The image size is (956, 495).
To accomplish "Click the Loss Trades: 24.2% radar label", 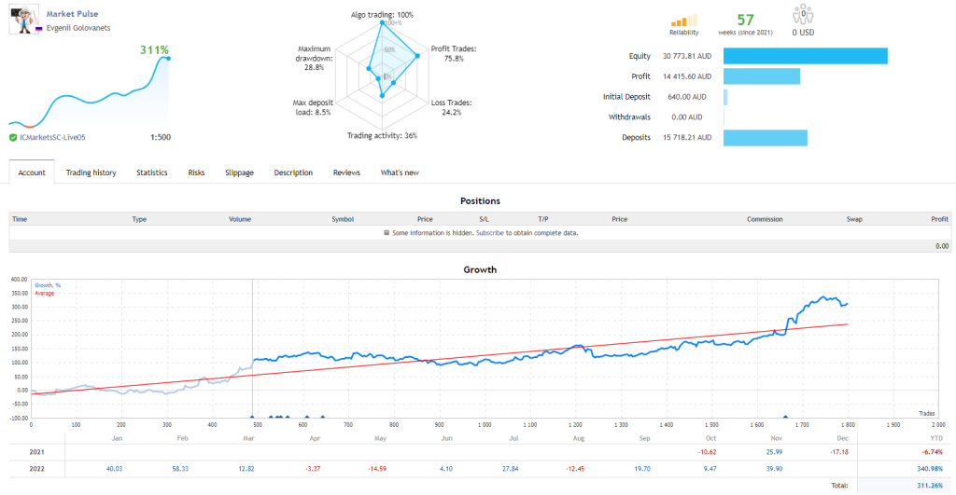I will point(451,107).
